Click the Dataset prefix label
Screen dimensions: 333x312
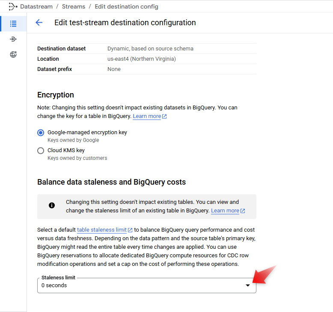pyautogui.click(x=55, y=69)
